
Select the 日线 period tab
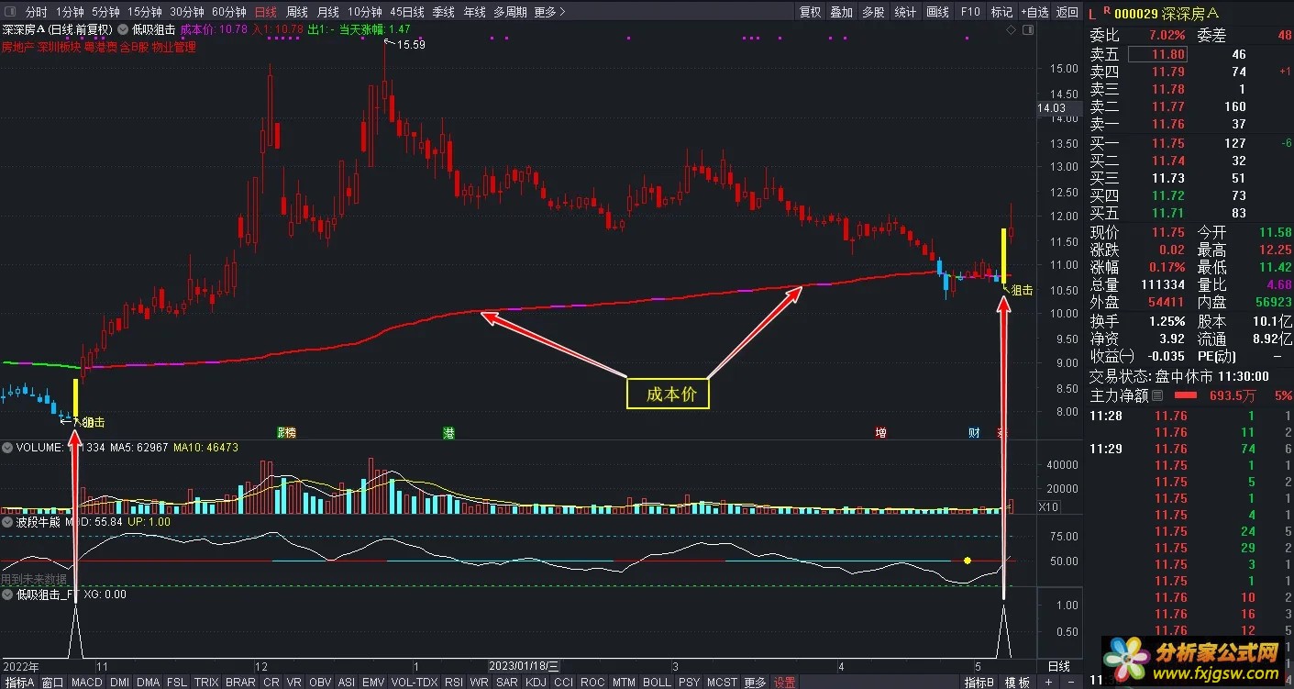tap(266, 12)
